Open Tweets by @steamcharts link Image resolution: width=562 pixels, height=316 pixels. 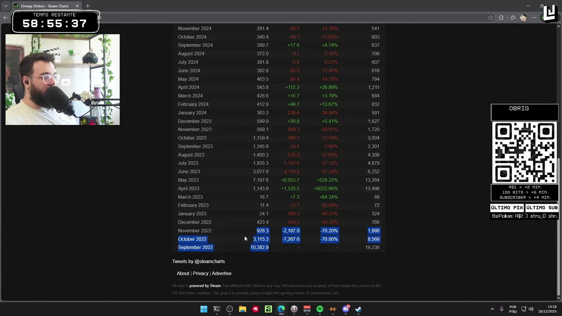pyautogui.click(x=198, y=262)
